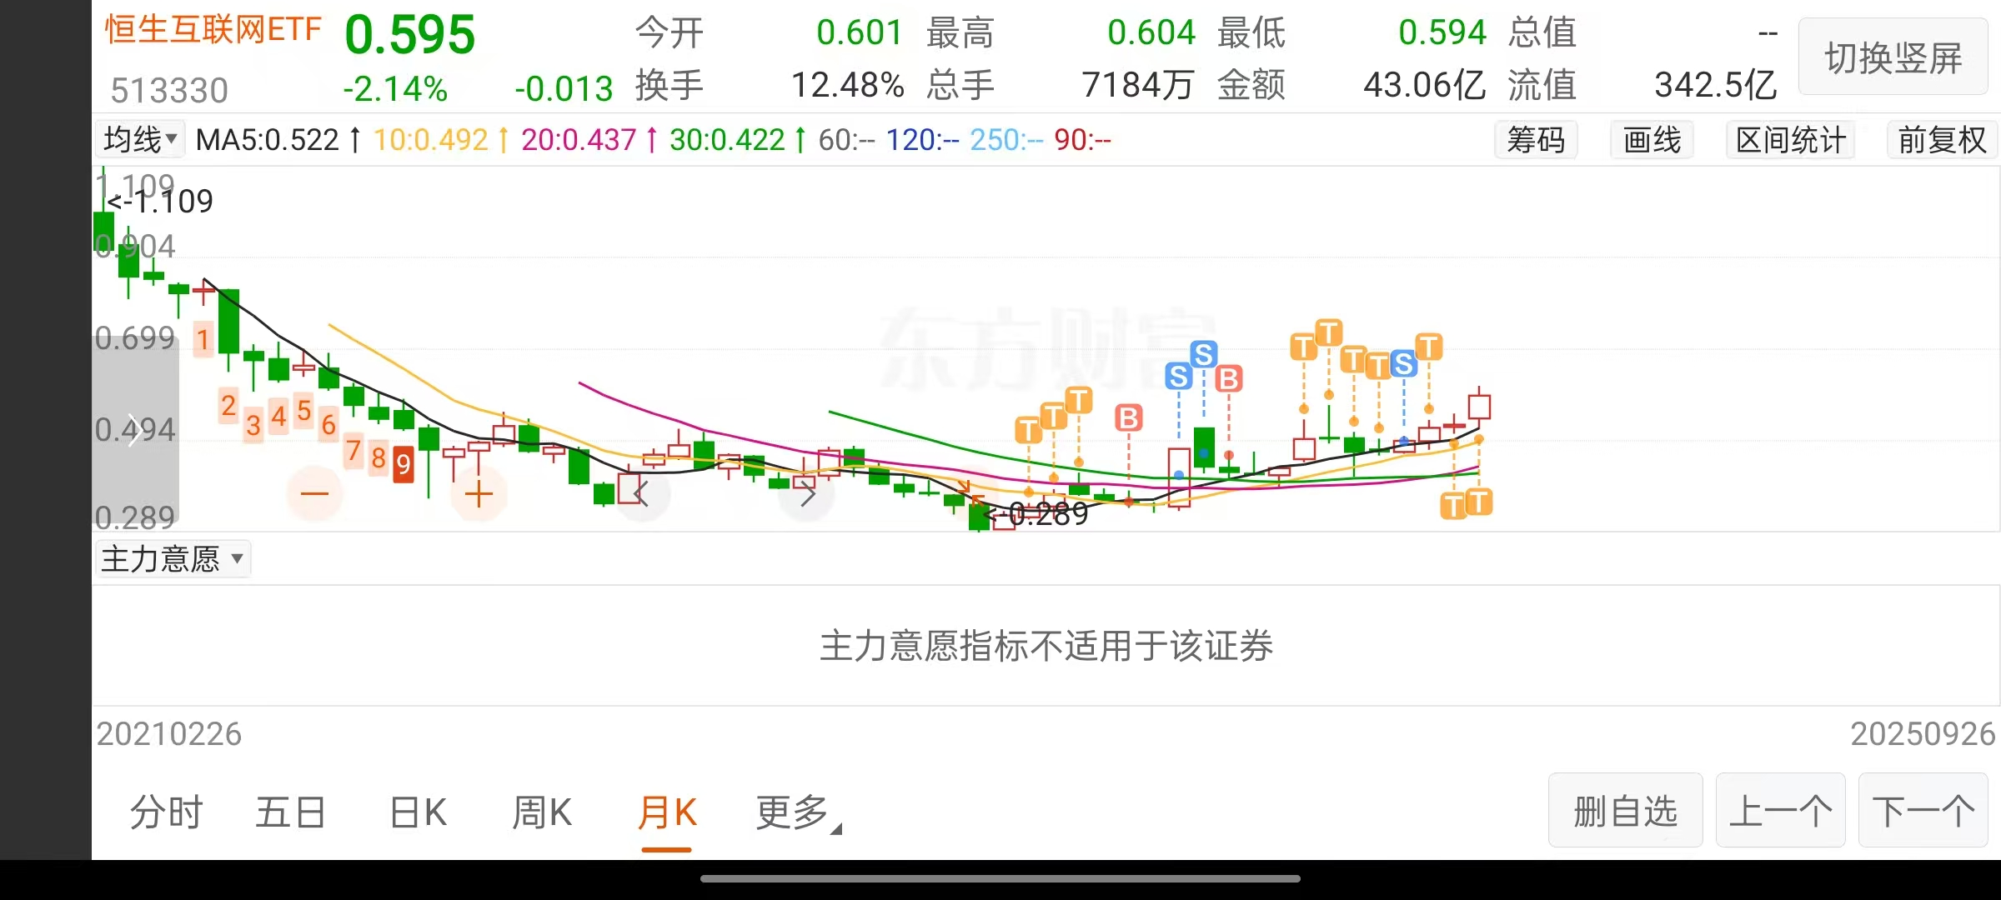Tap the right arrow to scroll the chart forward
Viewport: 2001px width, 900px height.
(806, 495)
